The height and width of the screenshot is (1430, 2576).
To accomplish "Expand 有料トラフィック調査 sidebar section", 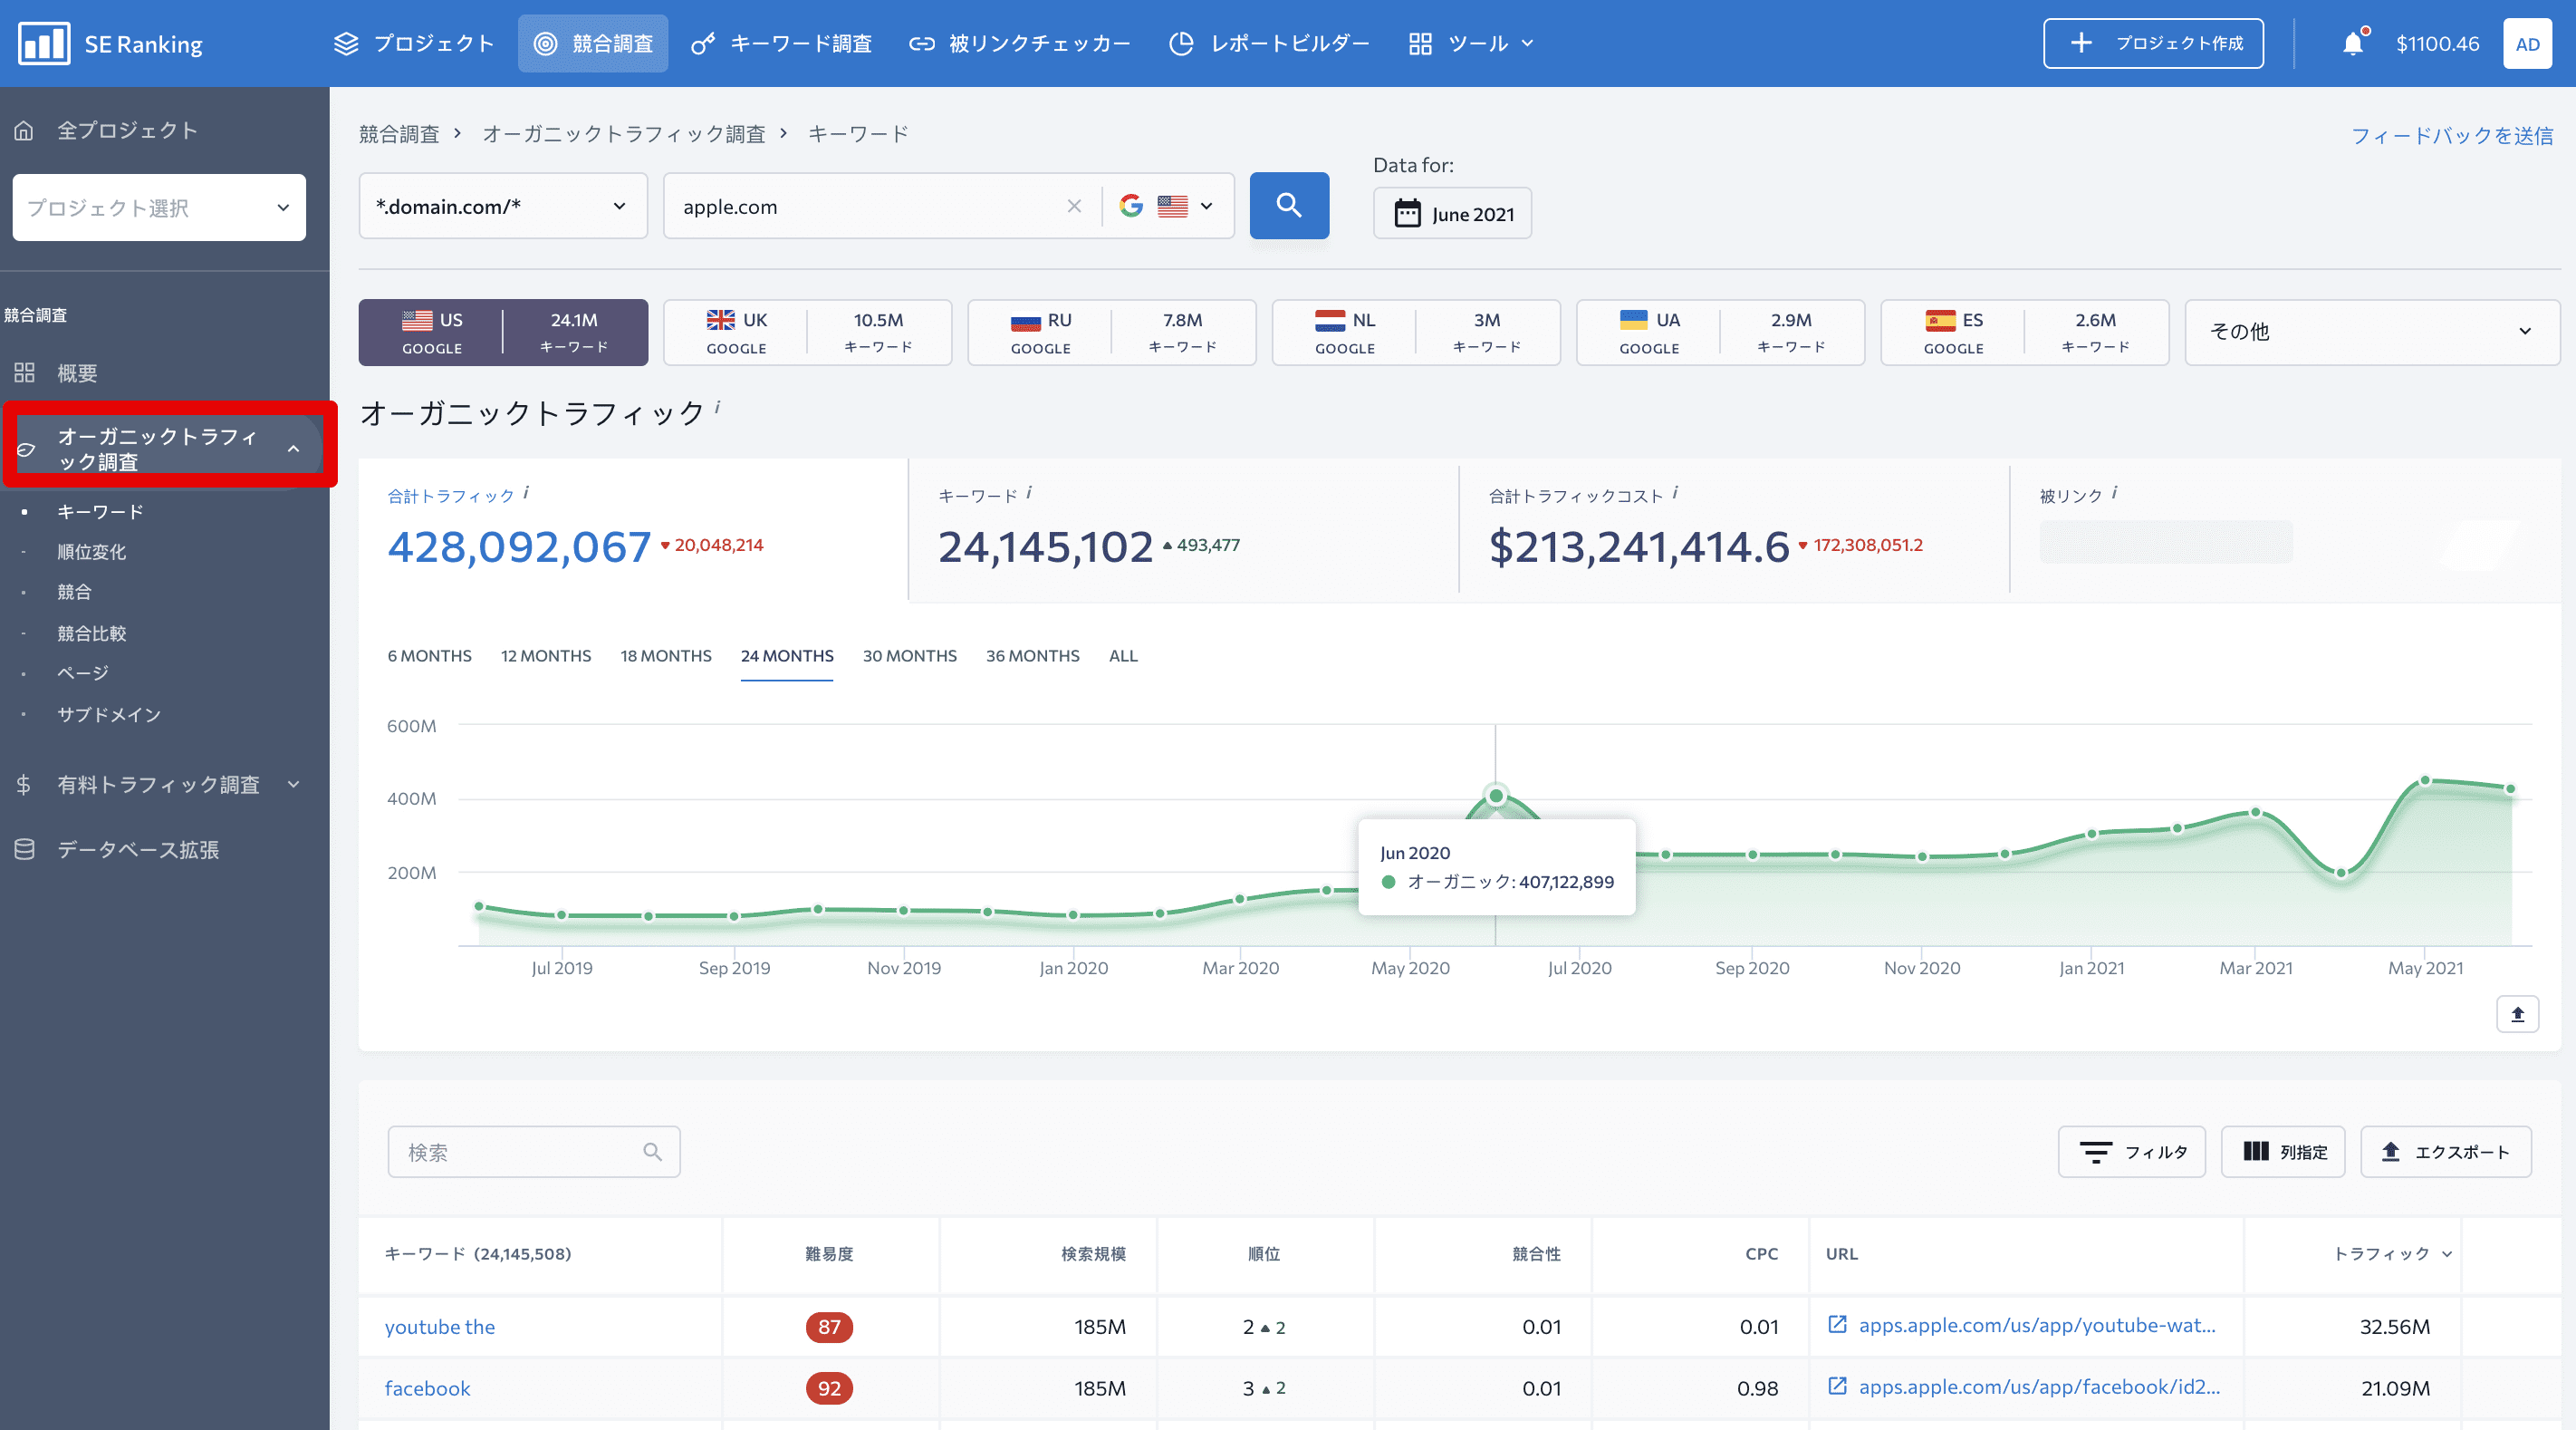I will [x=158, y=785].
